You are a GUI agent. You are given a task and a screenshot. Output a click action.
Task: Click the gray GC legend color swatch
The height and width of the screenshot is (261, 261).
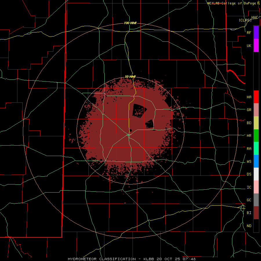[x=256, y=200]
